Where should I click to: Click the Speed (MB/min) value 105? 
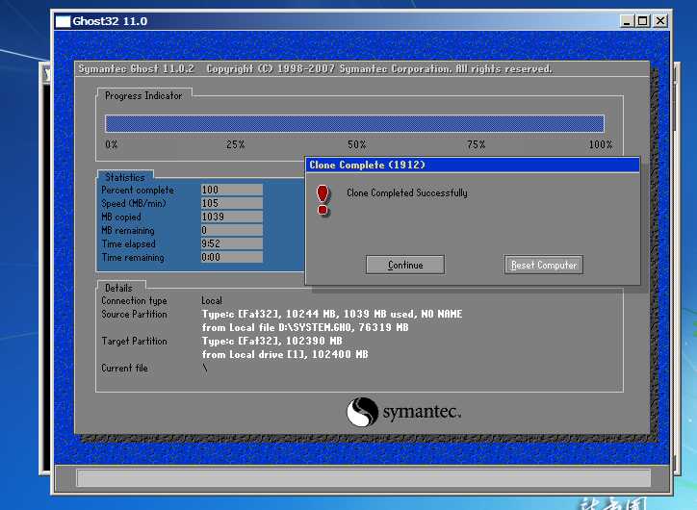pos(231,203)
